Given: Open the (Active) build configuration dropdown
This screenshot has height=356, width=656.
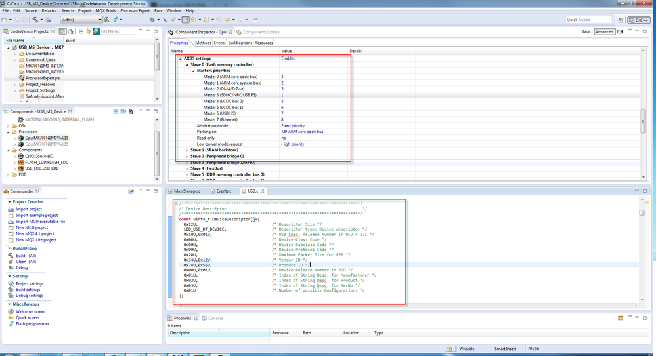Looking at the screenshot, I should pos(81,20).
